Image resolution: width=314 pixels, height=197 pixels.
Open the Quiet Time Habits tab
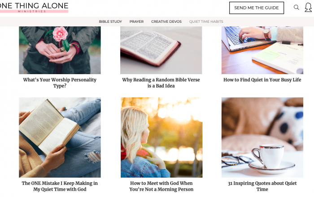(206, 21)
